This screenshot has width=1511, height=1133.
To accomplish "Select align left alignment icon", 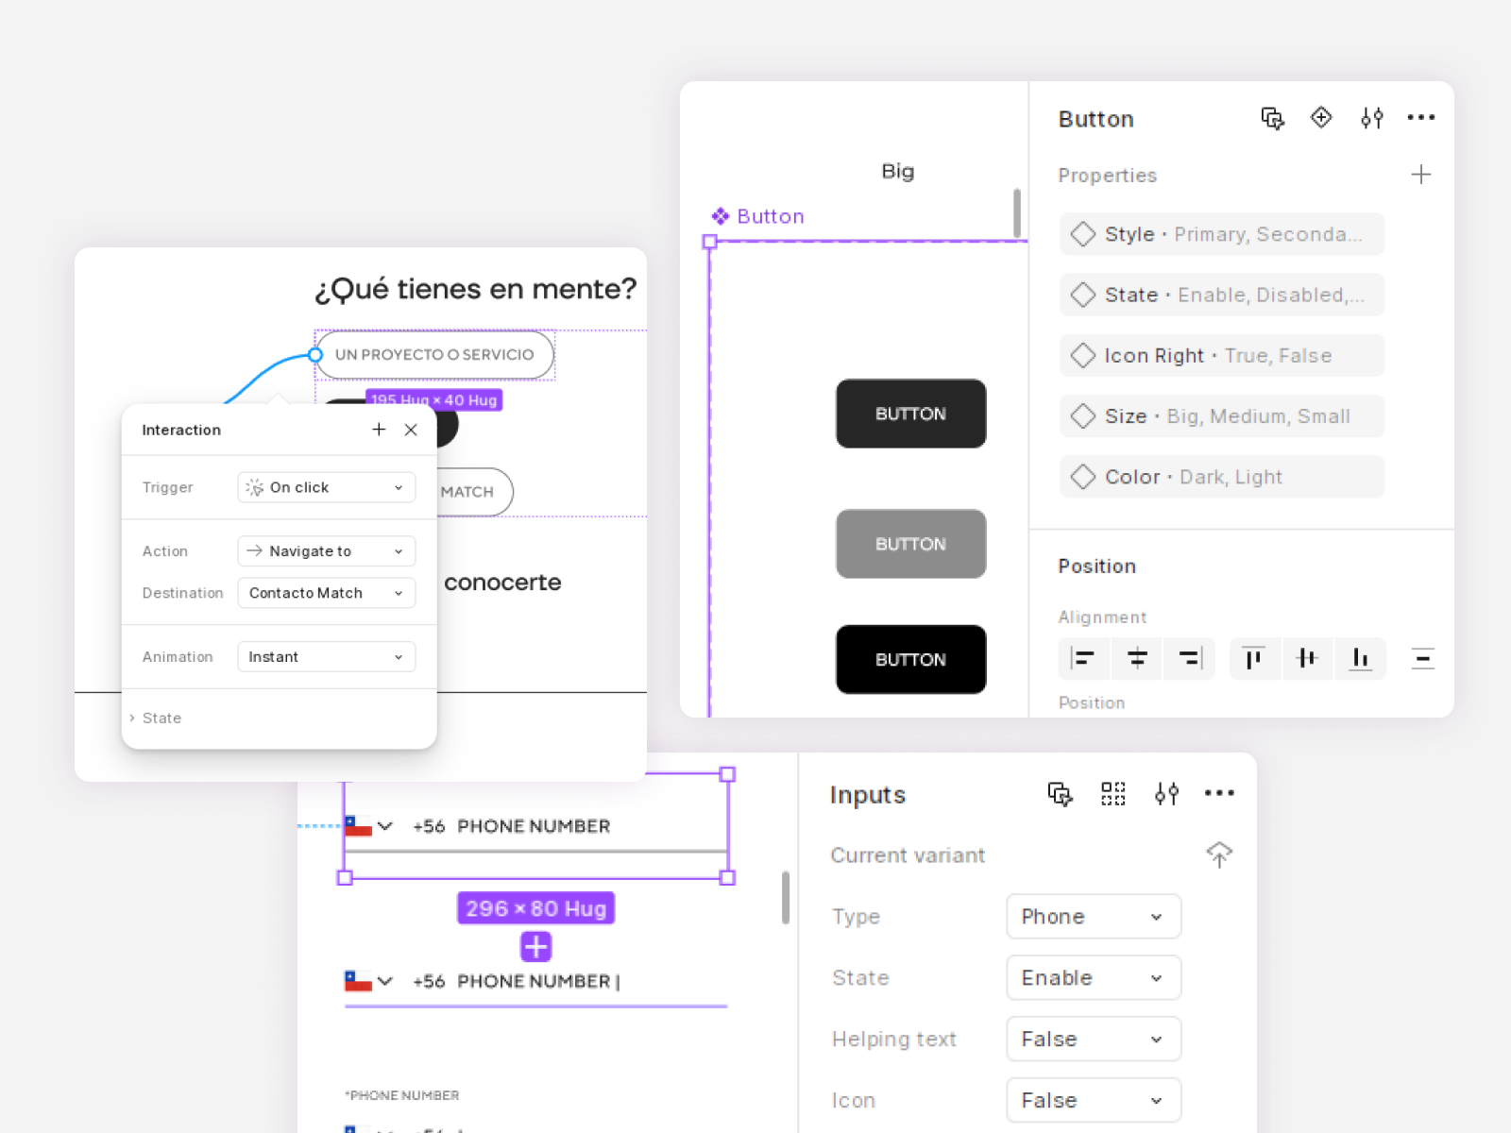I will [x=1082, y=658].
